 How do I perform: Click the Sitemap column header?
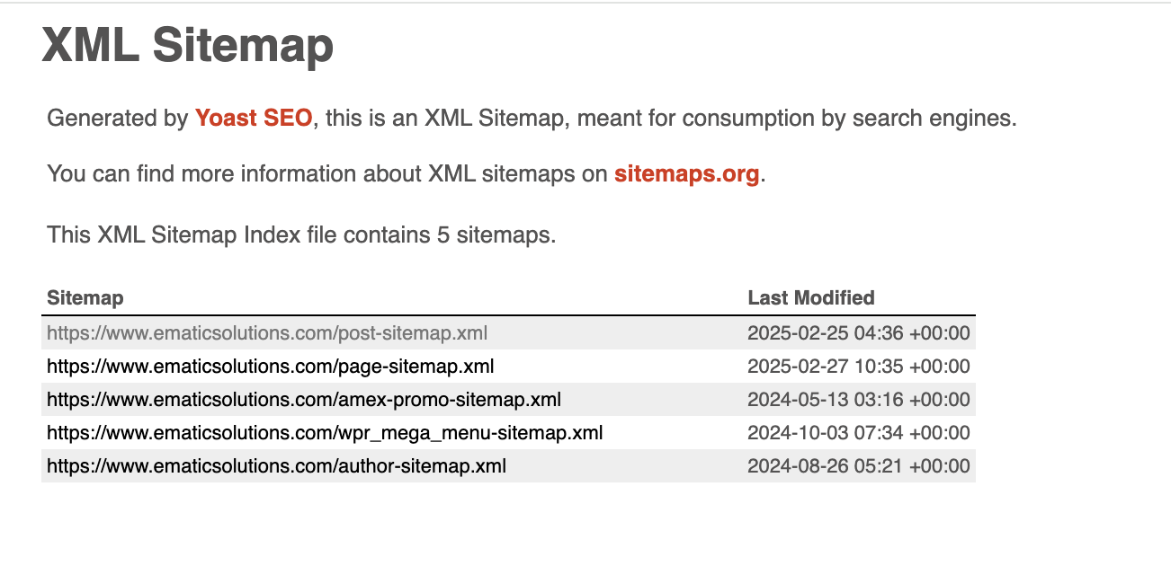[85, 297]
